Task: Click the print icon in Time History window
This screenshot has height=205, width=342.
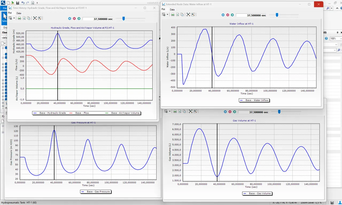Action: click(19, 18)
